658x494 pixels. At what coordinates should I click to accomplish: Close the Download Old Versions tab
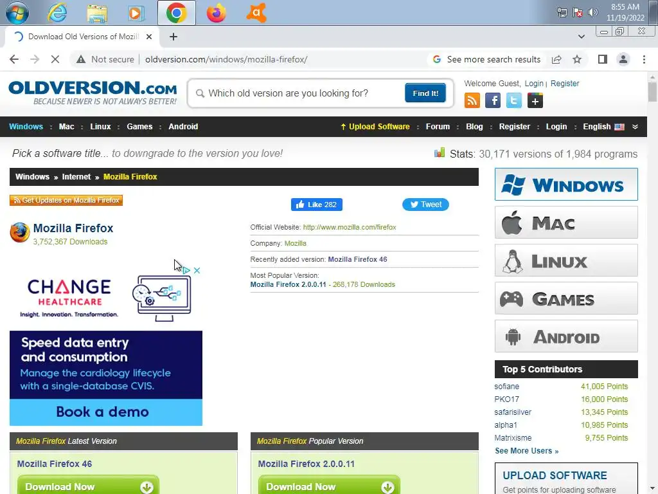[149, 37]
